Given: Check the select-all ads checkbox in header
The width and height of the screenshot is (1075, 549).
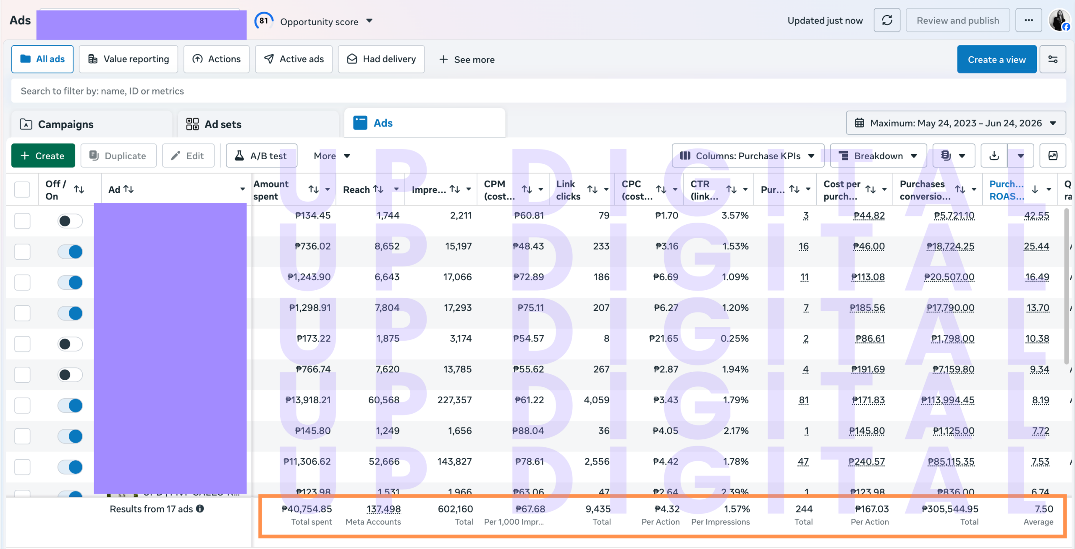Looking at the screenshot, I should 22,189.
